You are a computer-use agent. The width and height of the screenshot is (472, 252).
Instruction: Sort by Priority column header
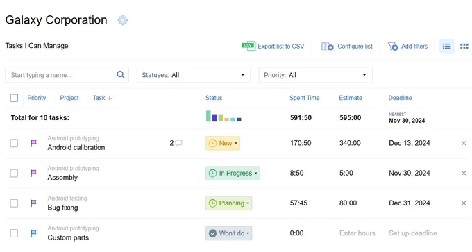click(x=36, y=98)
